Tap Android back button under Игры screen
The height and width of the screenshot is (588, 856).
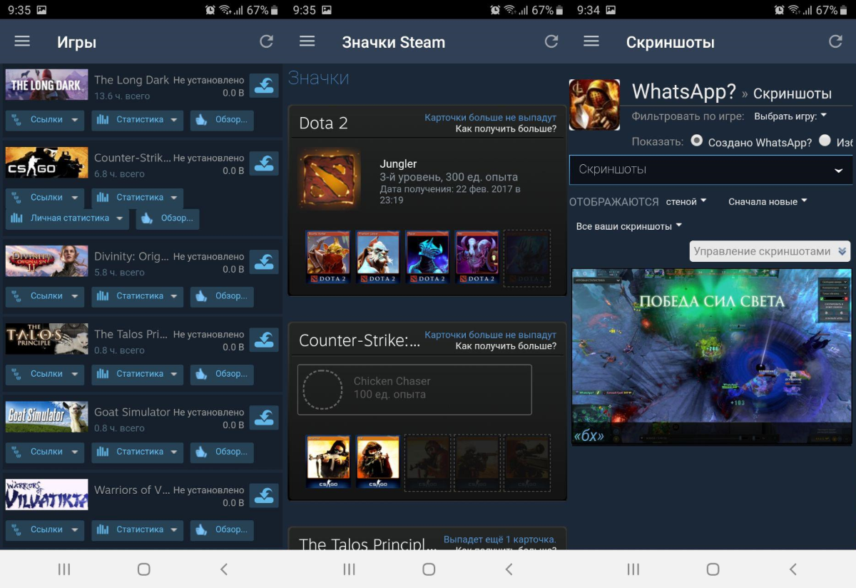pyautogui.click(x=223, y=569)
